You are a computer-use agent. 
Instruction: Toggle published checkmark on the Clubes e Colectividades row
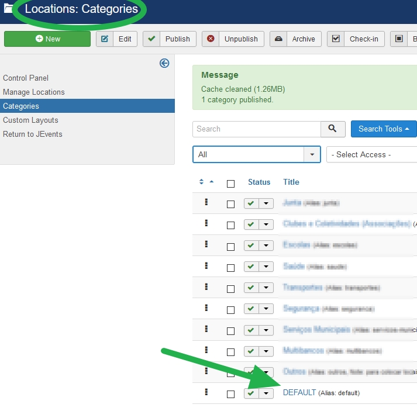tap(251, 224)
